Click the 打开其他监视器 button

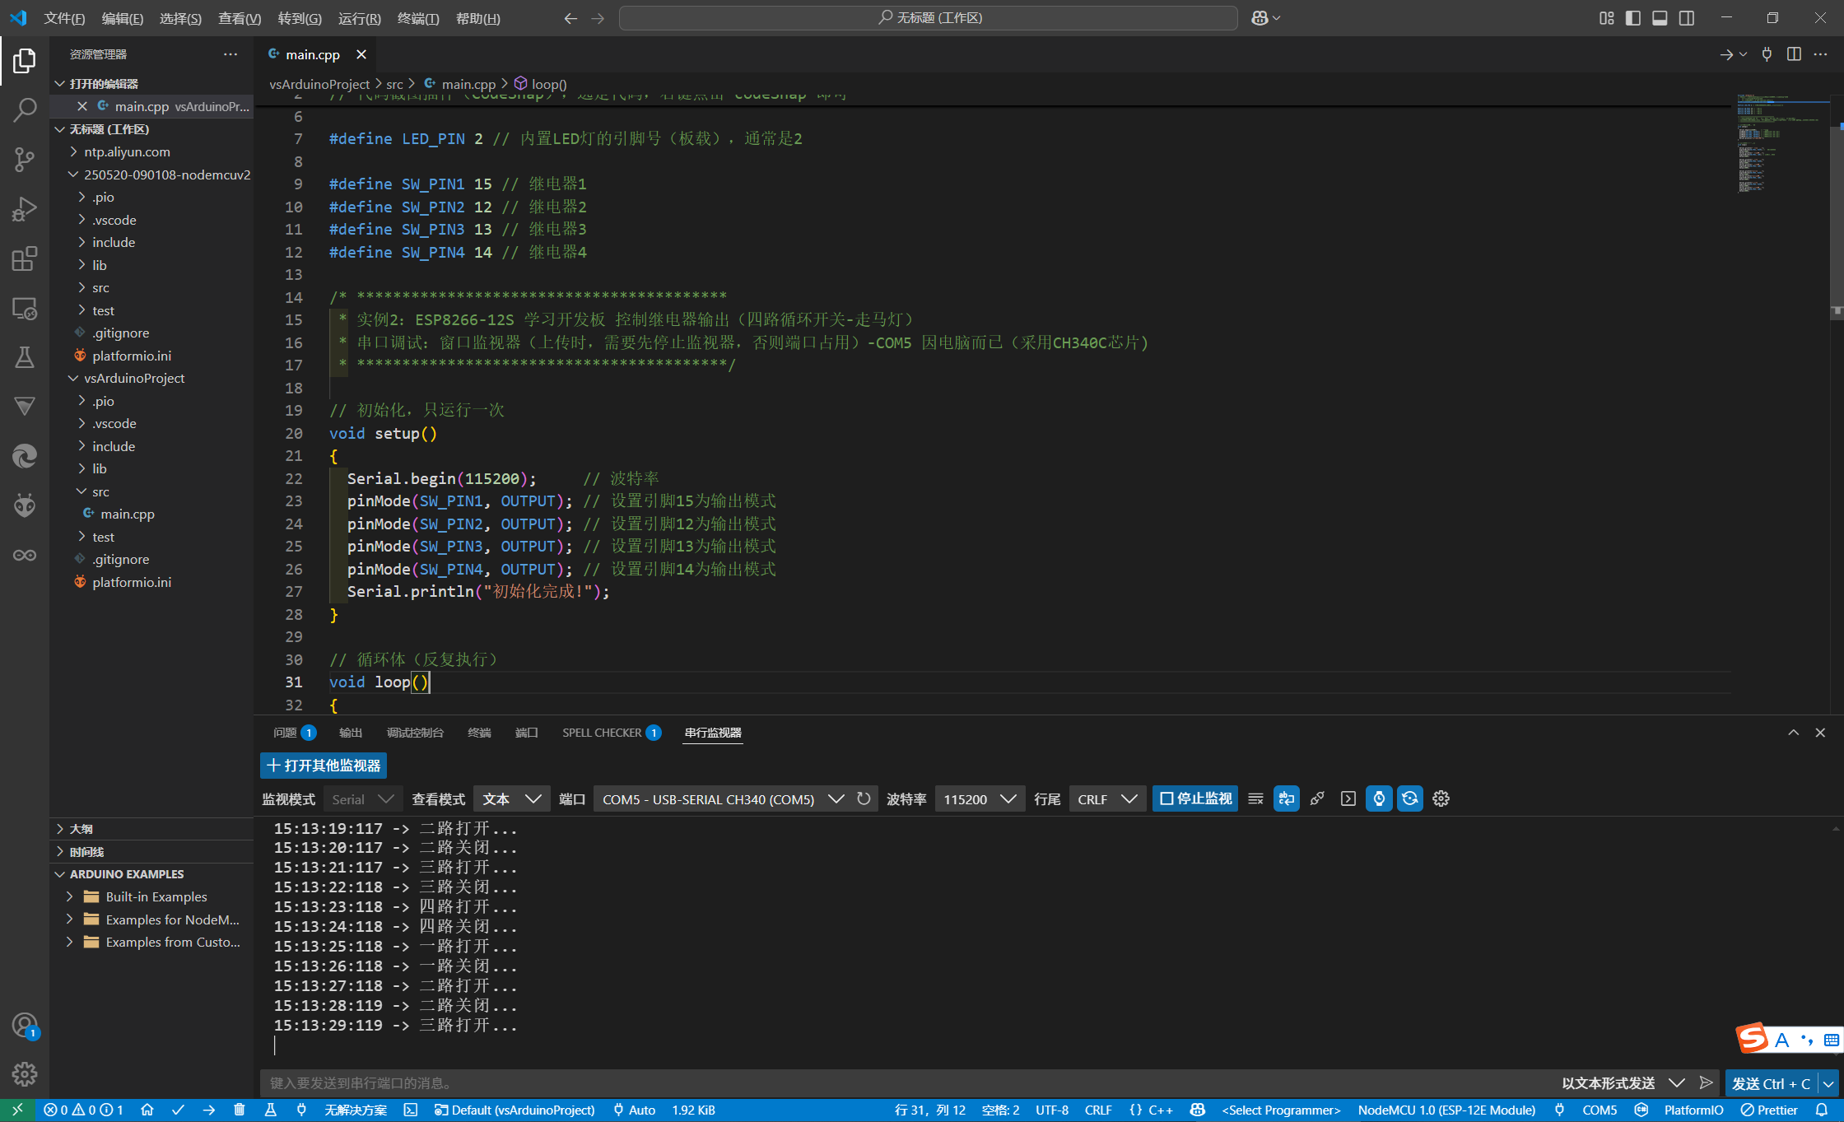tap(324, 766)
